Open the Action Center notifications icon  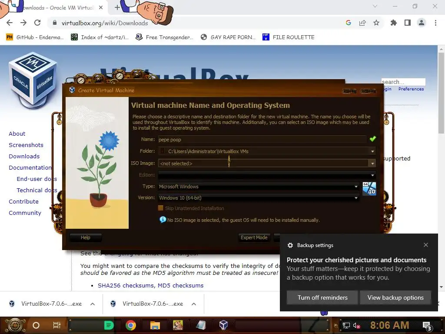pos(427,326)
